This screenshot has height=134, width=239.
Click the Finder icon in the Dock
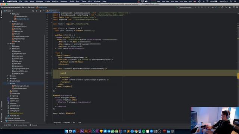(66, 131)
